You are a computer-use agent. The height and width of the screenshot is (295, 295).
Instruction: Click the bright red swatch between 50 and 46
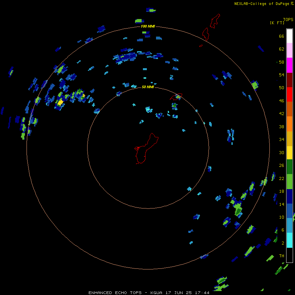pyautogui.click(x=289, y=94)
